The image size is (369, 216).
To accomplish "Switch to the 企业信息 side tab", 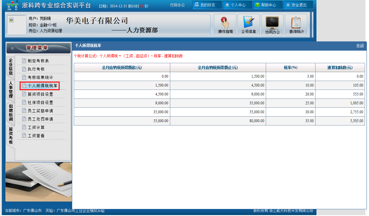I will pyautogui.click(x=11, y=67).
